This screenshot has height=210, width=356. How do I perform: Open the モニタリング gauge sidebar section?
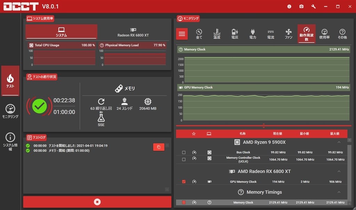coord(10,111)
